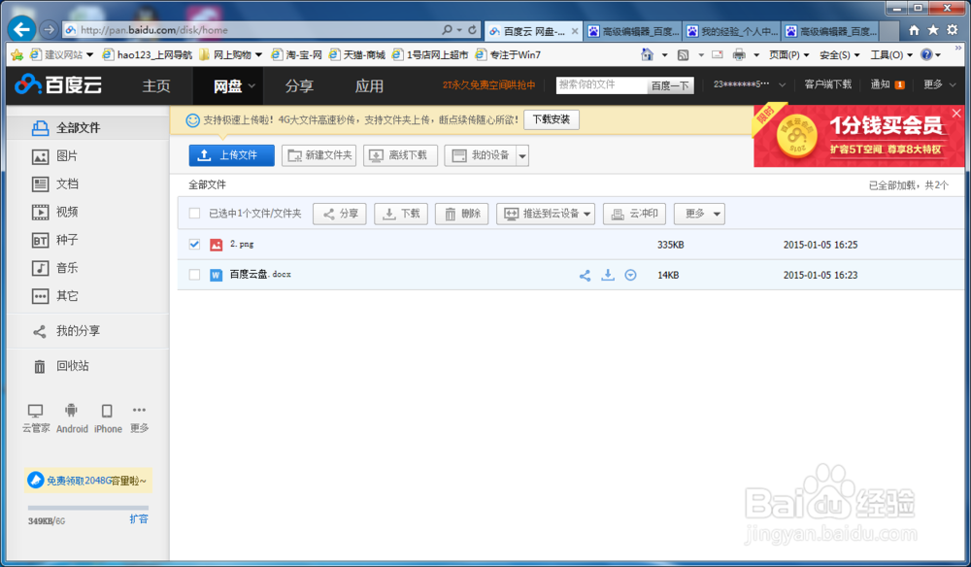Expand the account name dropdown 23*******5
This screenshot has height=567, width=971.
(782, 84)
